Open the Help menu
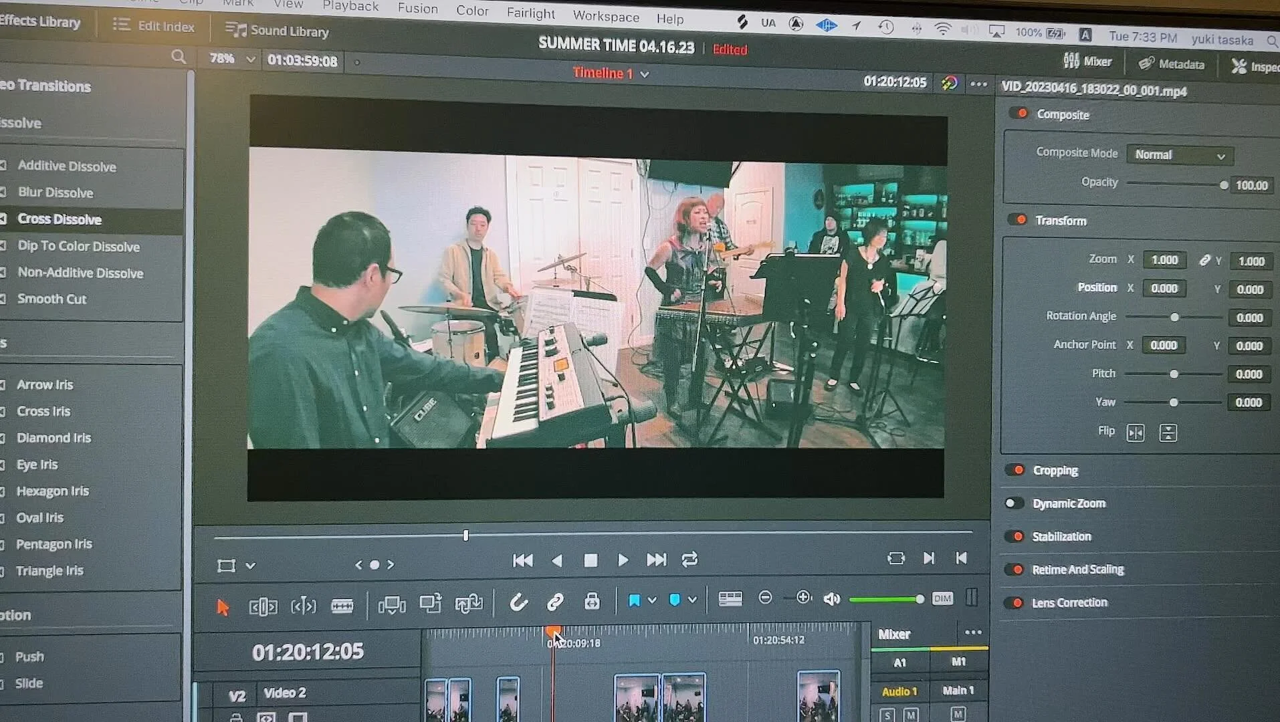This screenshot has height=722, width=1280. [x=670, y=19]
